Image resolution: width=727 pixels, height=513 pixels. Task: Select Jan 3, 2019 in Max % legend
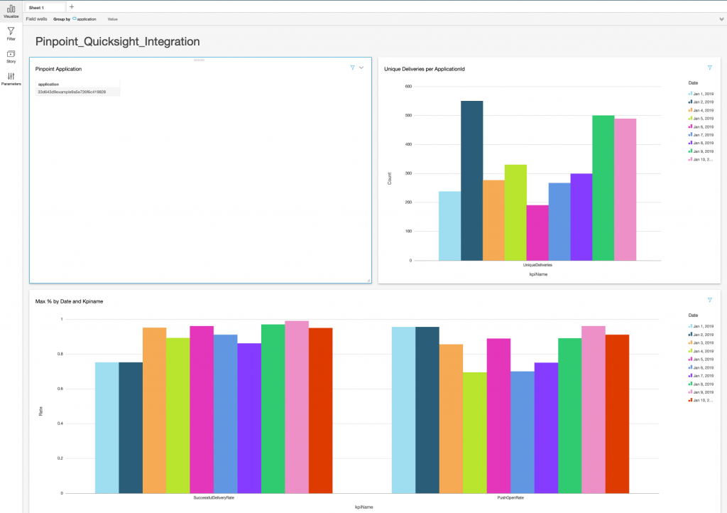tap(701, 342)
